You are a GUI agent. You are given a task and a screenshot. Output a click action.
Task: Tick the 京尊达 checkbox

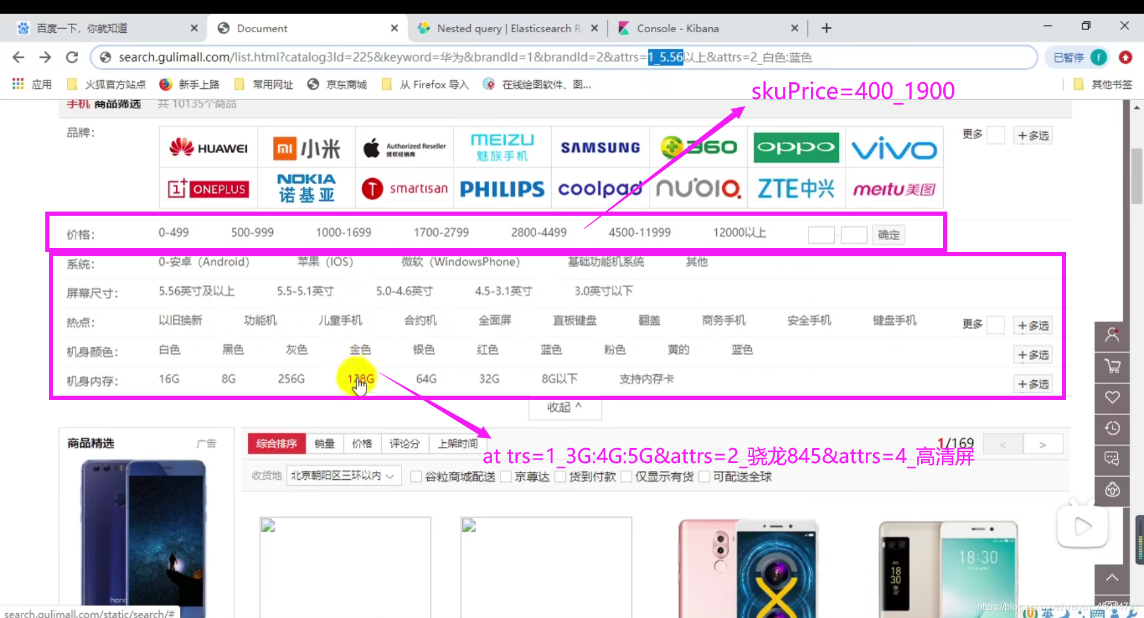506,477
